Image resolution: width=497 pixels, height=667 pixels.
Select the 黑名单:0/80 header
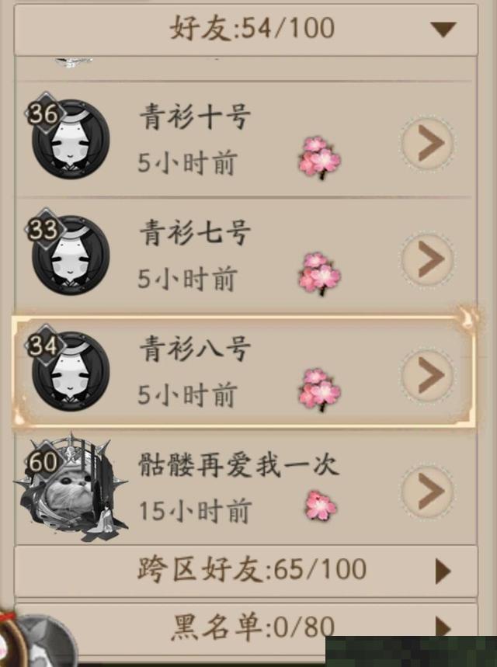(246, 628)
